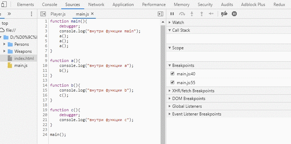
Task: Click the pause script execution button
Action: (172, 14)
